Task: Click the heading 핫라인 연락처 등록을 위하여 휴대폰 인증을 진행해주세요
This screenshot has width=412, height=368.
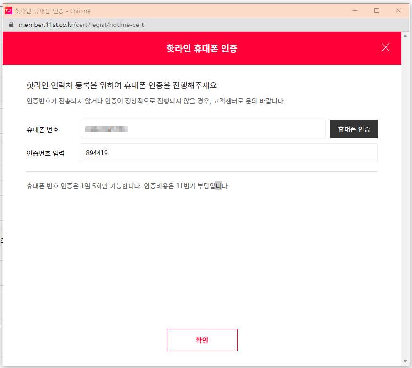Action: coord(122,86)
